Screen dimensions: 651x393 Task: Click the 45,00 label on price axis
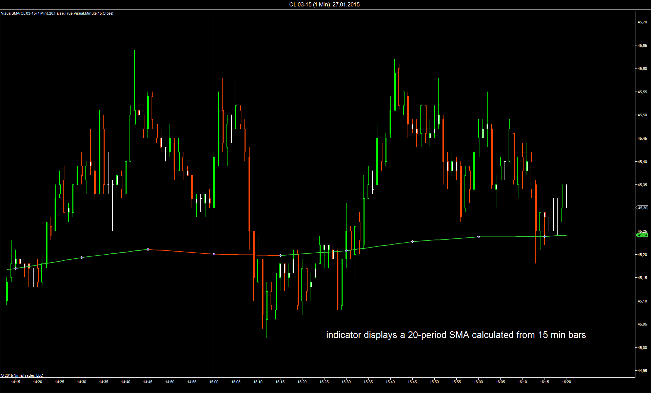(x=642, y=348)
